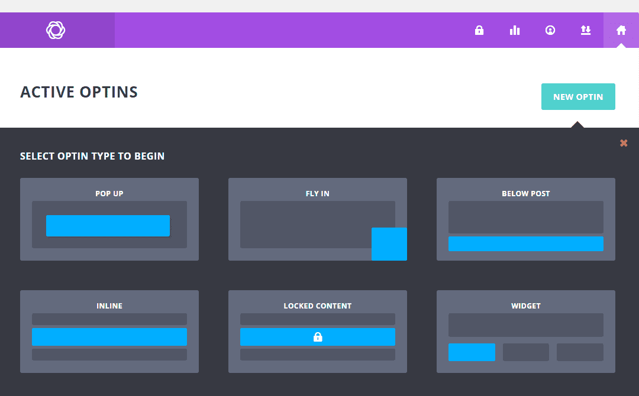Viewport: 639px width, 396px height.
Task: Select the Below Post optin type
Action: 526,219
